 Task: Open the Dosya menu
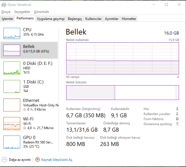6,12
